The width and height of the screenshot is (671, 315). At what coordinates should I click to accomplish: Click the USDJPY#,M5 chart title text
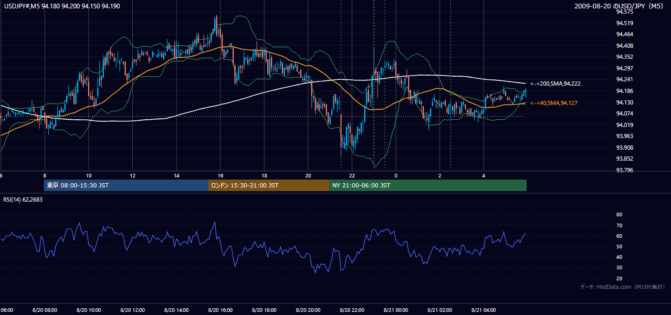(61, 6)
